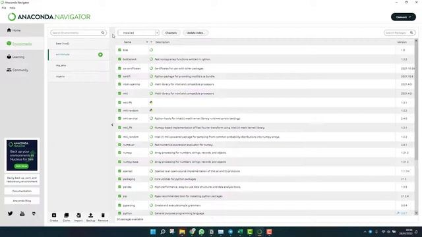Switch to the Community tab
This screenshot has width=422, height=237.
(x=22, y=70)
